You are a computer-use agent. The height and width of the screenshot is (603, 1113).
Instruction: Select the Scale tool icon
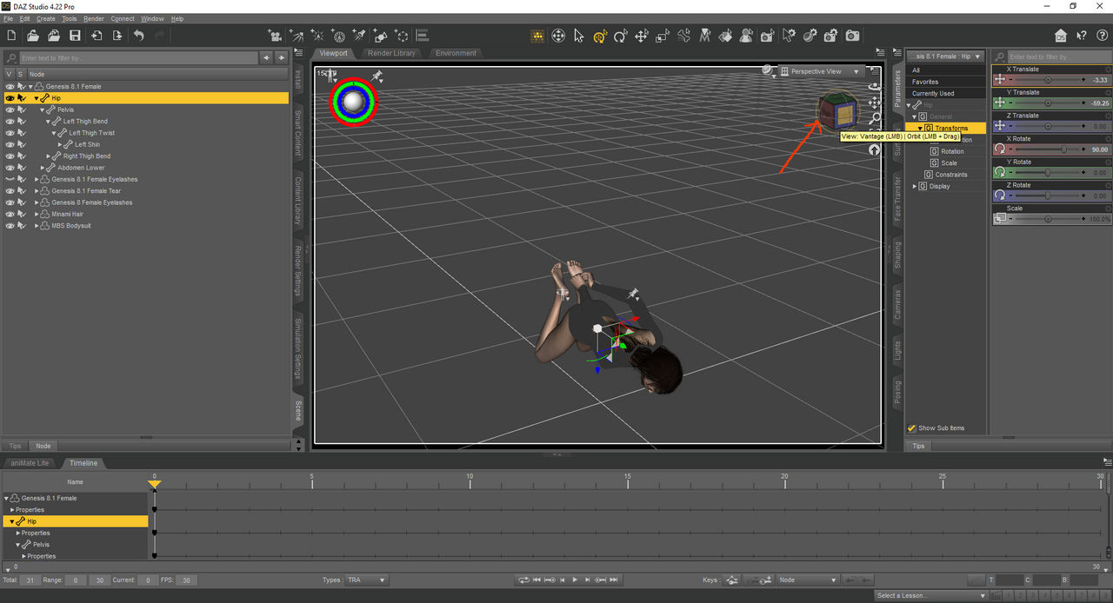coord(663,36)
